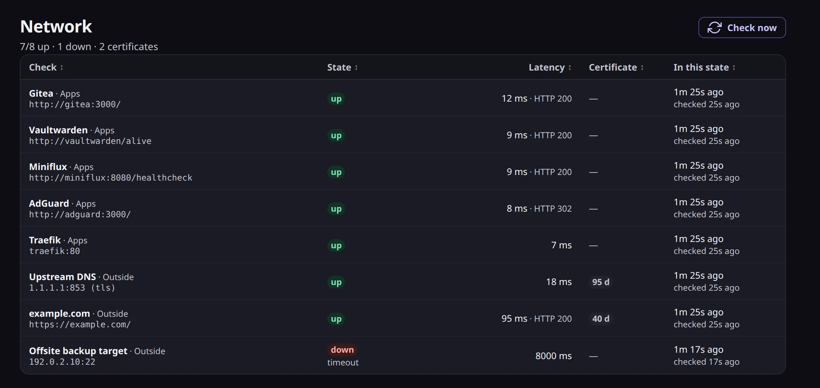820x388 pixels.
Task: Click the Check now button
Action: (x=742, y=28)
